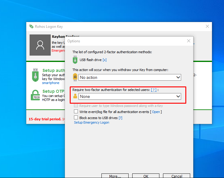Close the Options dialog with X
Screen dimensions: 224x178
(189, 41)
